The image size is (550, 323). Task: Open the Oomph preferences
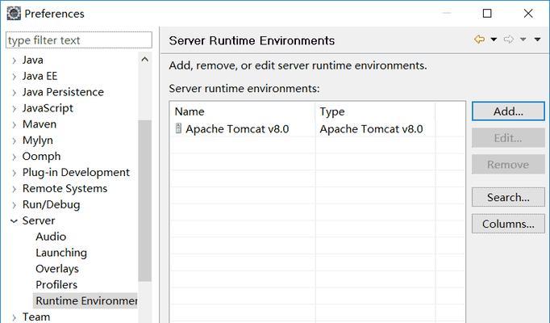coord(41,156)
